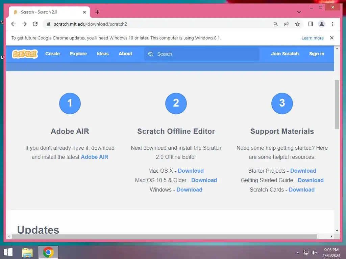The image size is (346, 259).
Task: Open the Ideas menu item
Action: 103,54
